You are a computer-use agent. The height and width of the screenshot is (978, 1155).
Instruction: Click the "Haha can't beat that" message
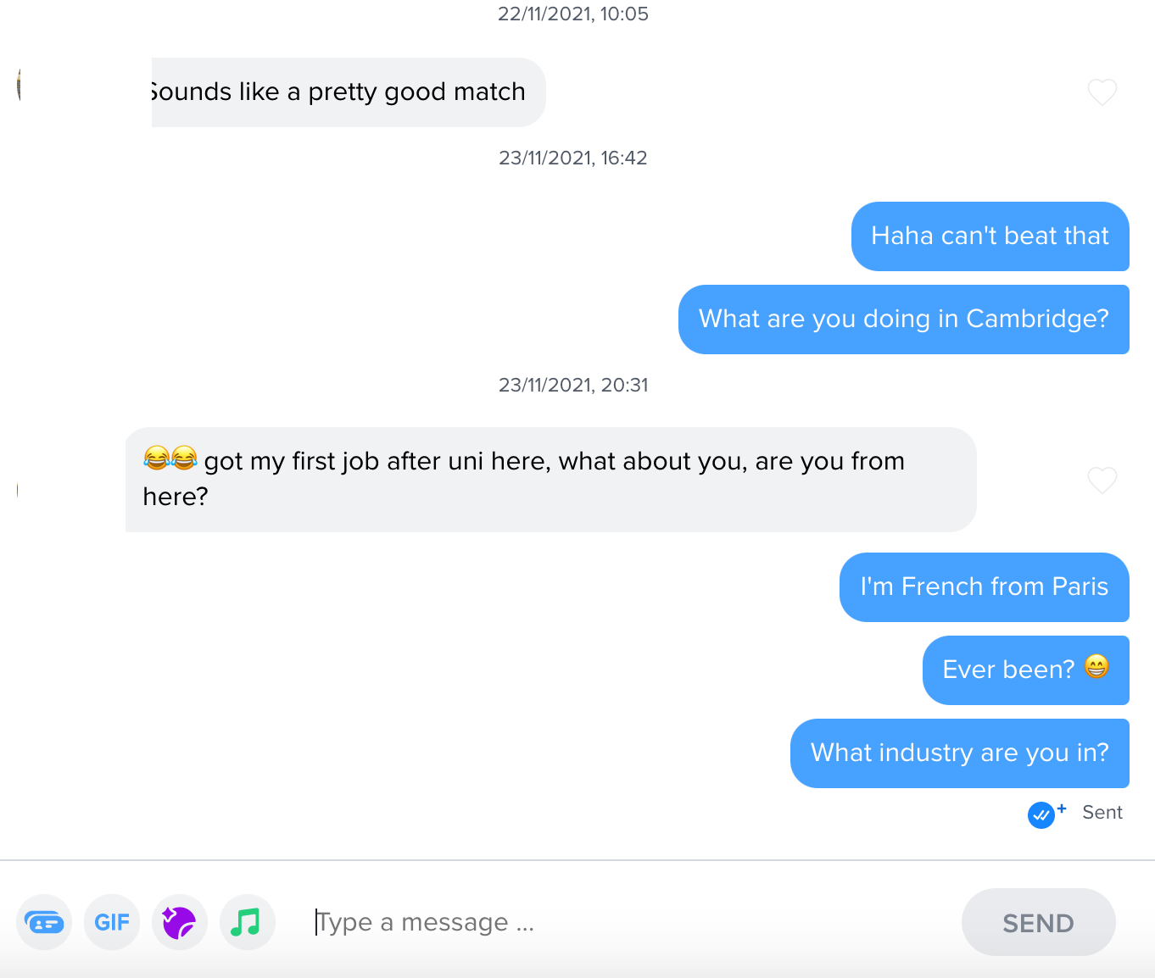(x=990, y=236)
